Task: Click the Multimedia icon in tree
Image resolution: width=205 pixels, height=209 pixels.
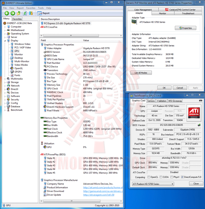Action: coord(8,79)
